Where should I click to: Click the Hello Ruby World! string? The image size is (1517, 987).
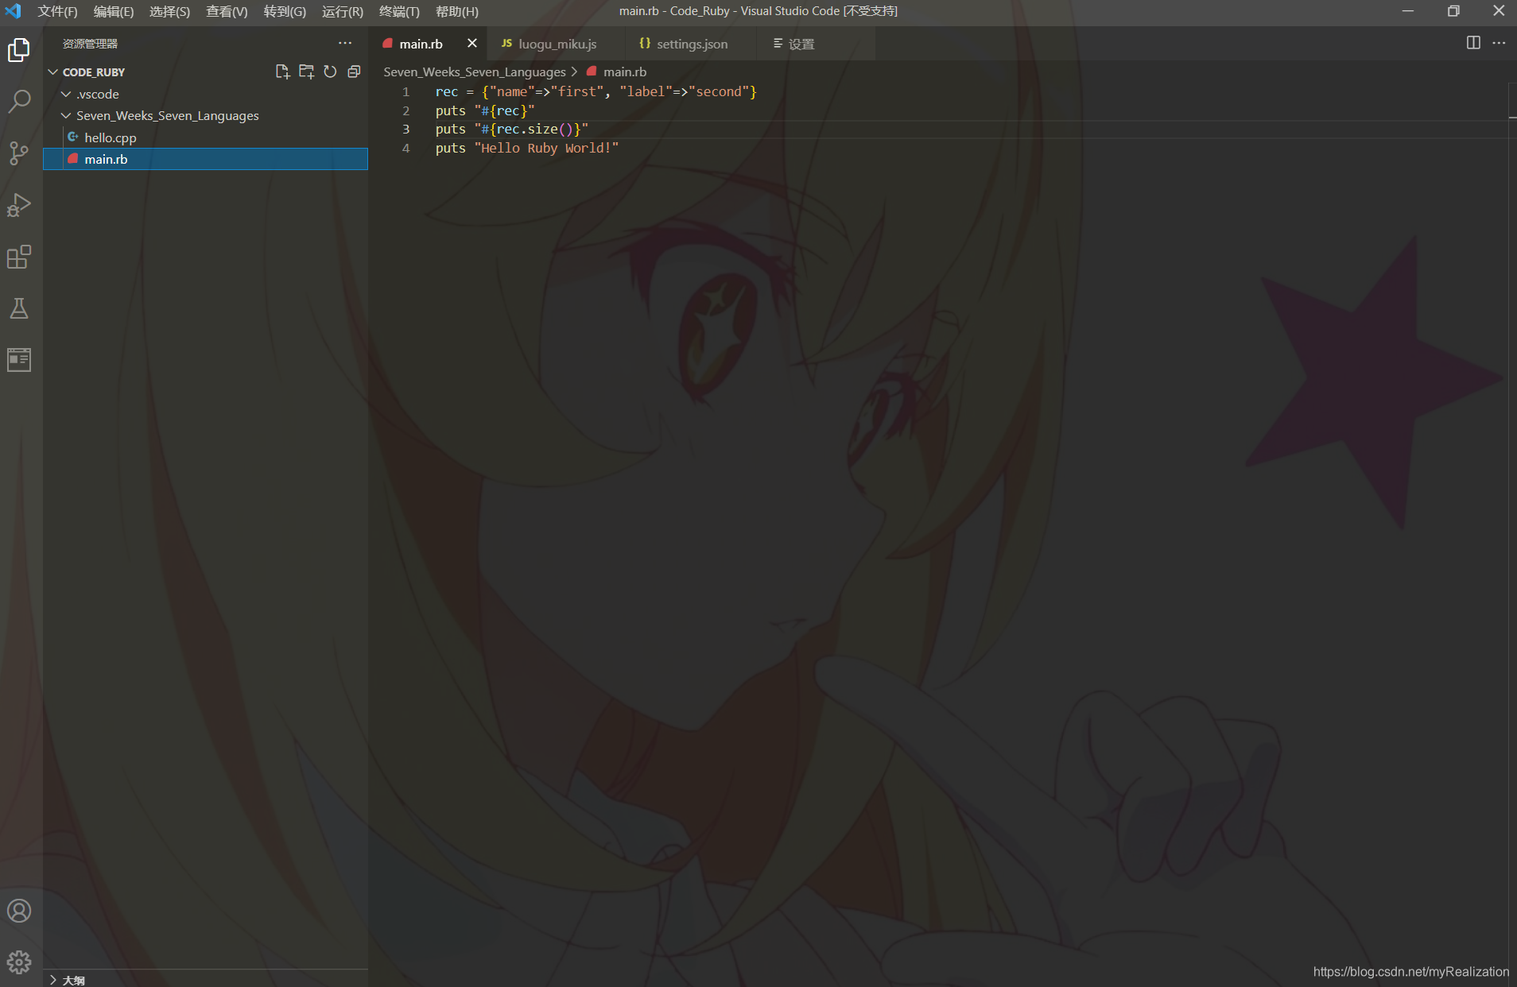pyautogui.click(x=546, y=148)
